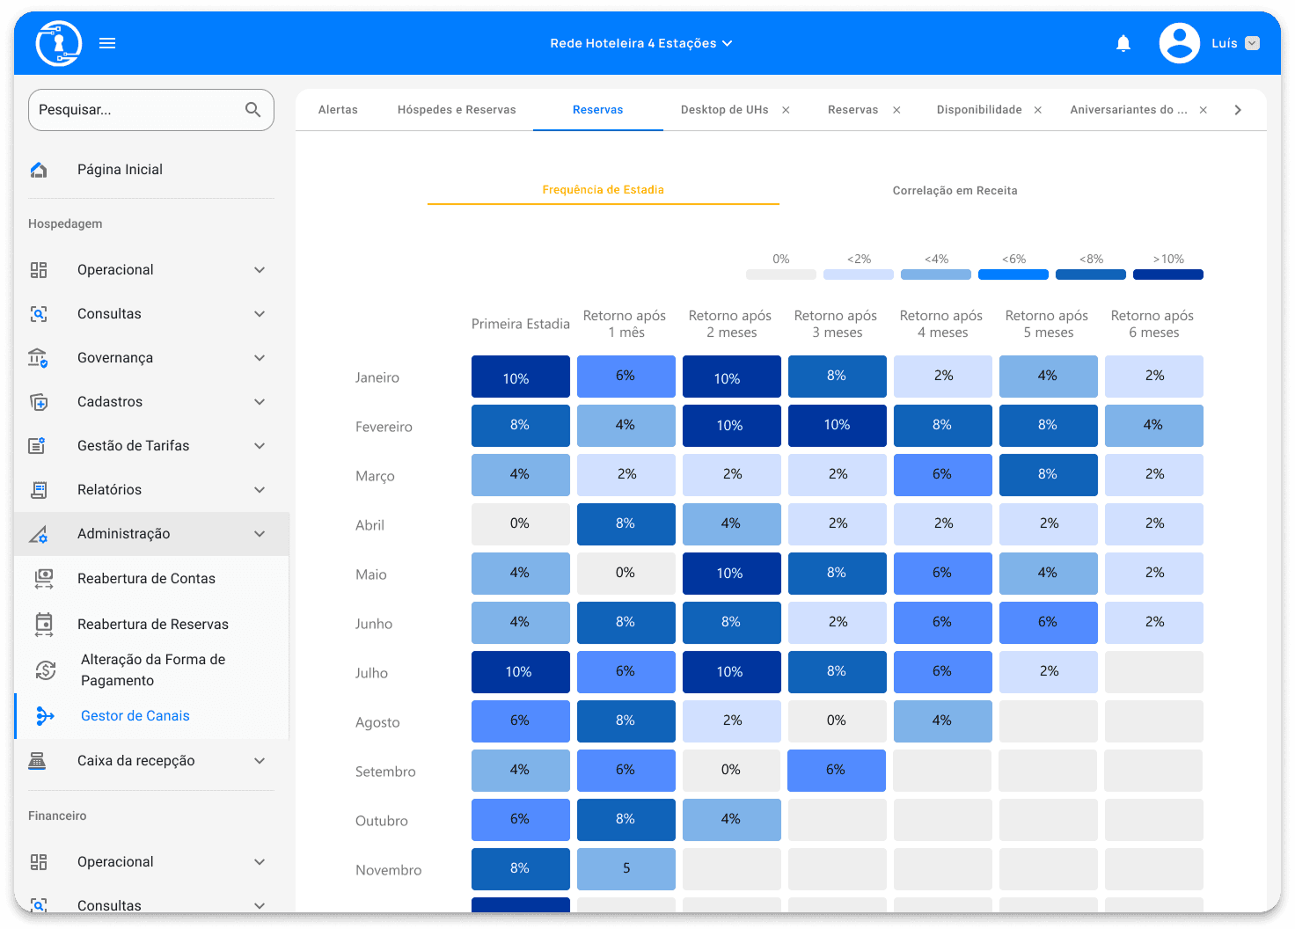Click the Luís user avatar icon
Viewport: 1295px width, 929px height.
coord(1179,43)
